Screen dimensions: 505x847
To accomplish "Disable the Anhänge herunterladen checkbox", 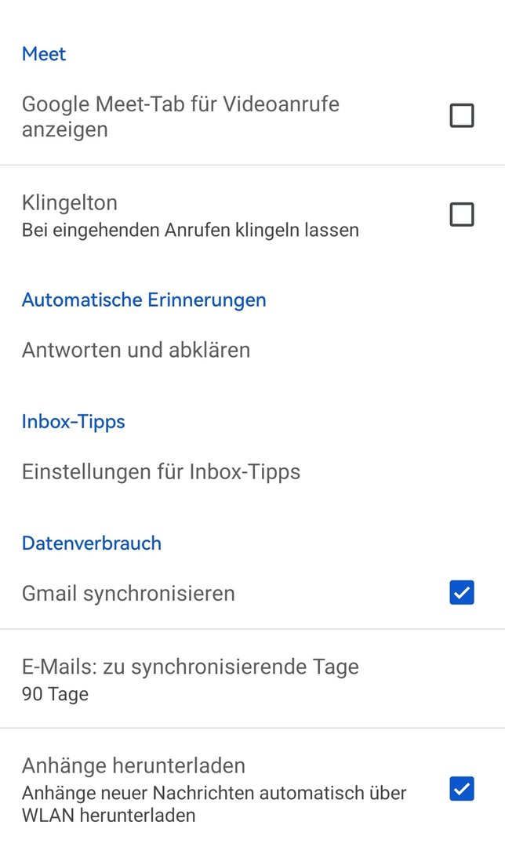I will pos(461,788).
